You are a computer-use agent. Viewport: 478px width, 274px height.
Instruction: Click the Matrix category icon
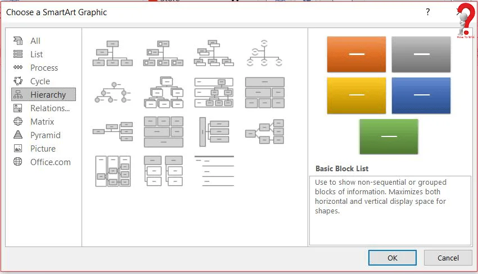click(x=18, y=121)
